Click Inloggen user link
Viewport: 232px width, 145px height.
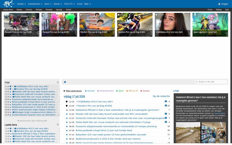(223, 4)
